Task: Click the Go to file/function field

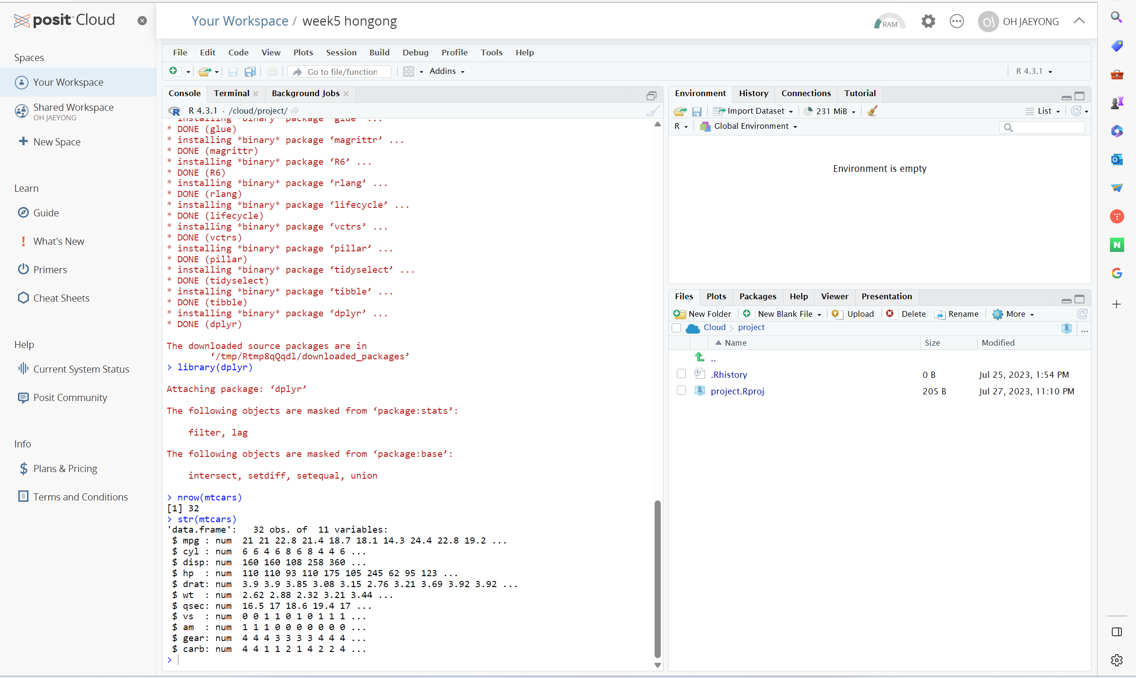Action: coord(343,71)
